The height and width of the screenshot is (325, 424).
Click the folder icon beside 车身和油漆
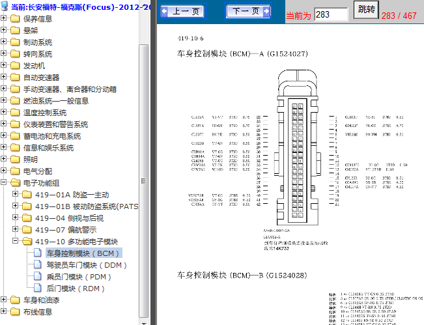15,300
